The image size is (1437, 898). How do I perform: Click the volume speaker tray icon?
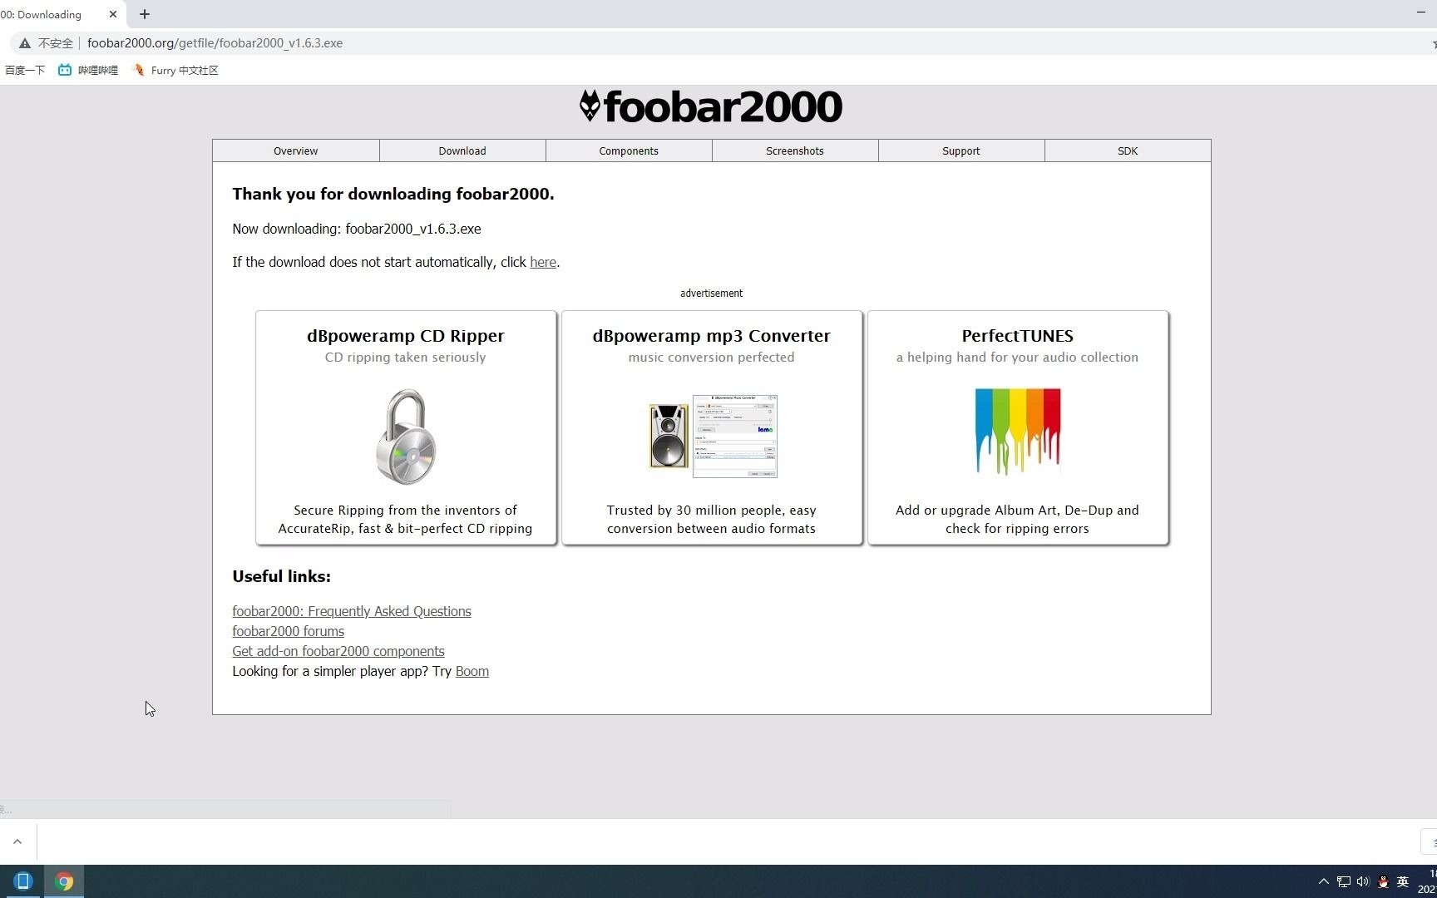[1363, 881]
